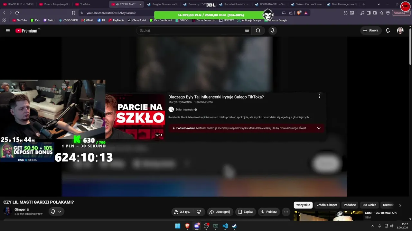412x231 pixels.
Task: Select the Podobne filter chip
Action: [350, 205]
